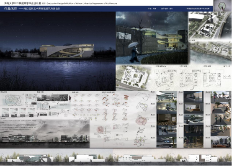Select the aerial site view with river

pyautogui.click(x=210, y=26)
